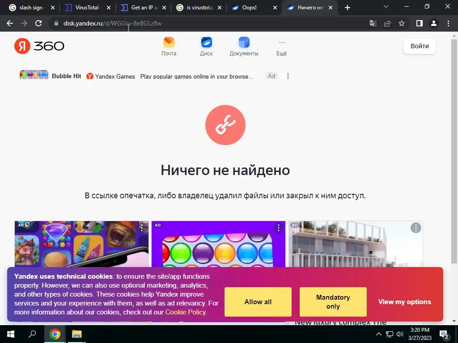The height and width of the screenshot is (343, 458).
Task: Open the taskbar clock and date
Action: pyautogui.click(x=420, y=334)
